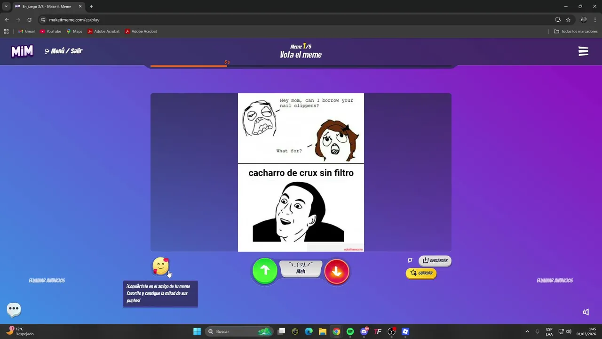The width and height of the screenshot is (602, 339).
Task: Open the tab search dropdown arrow
Action: (x=6, y=7)
